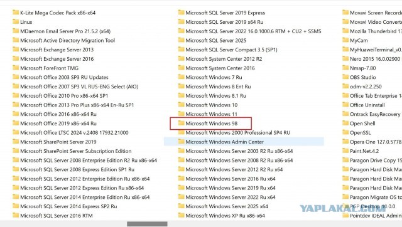
Task: Select SQL Server 2022 16.0.1000.6 RTM name
Action: coord(253,31)
